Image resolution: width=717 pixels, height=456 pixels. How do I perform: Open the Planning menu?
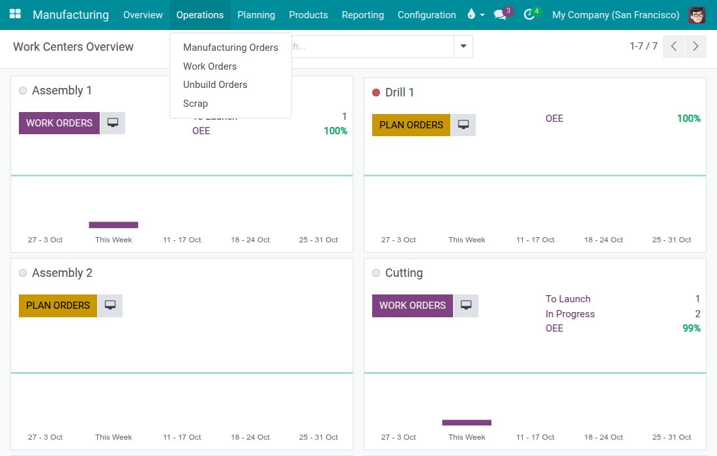tap(256, 14)
